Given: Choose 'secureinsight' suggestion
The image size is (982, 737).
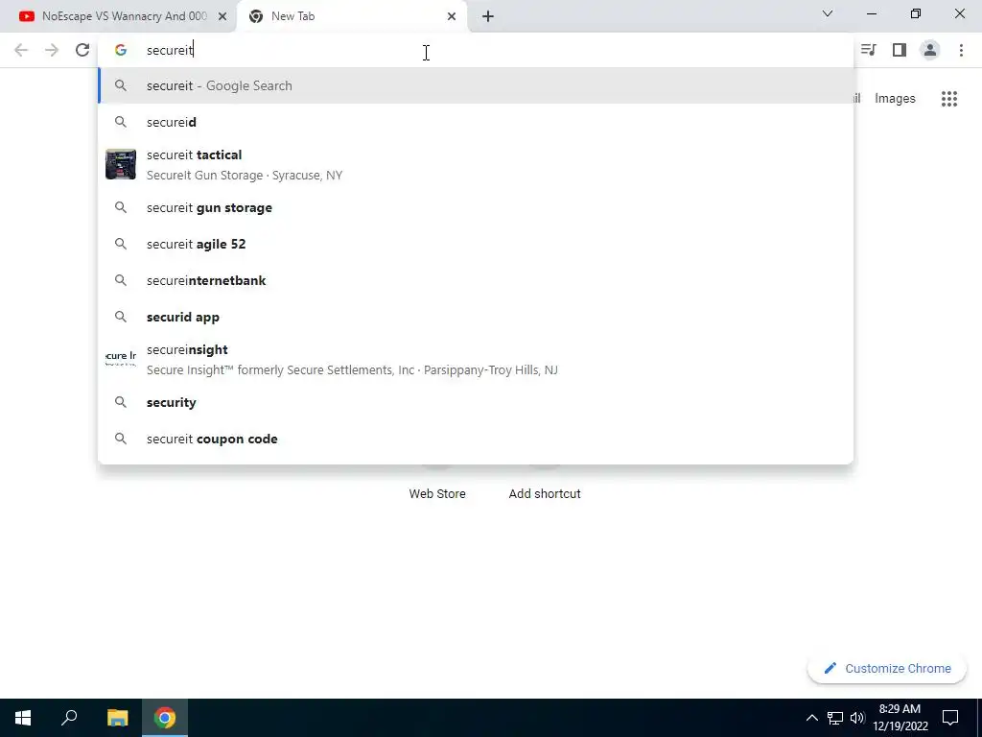Looking at the screenshot, I should click(x=476, y=360).
